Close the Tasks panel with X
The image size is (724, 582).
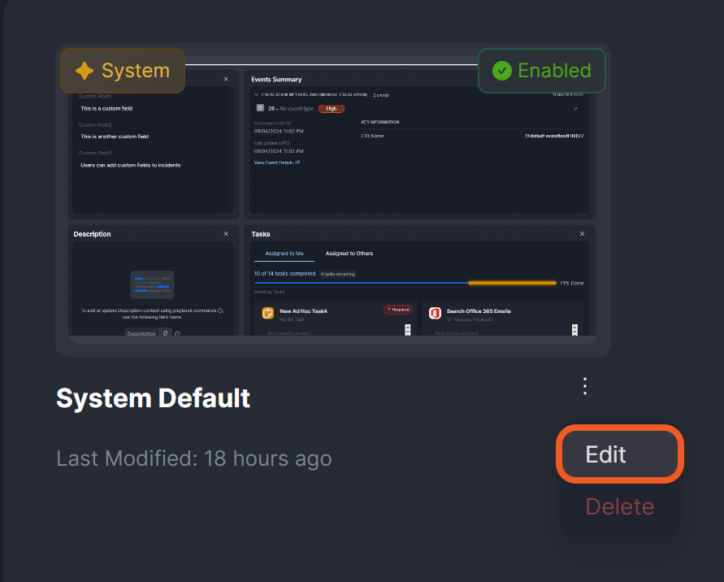582,234
